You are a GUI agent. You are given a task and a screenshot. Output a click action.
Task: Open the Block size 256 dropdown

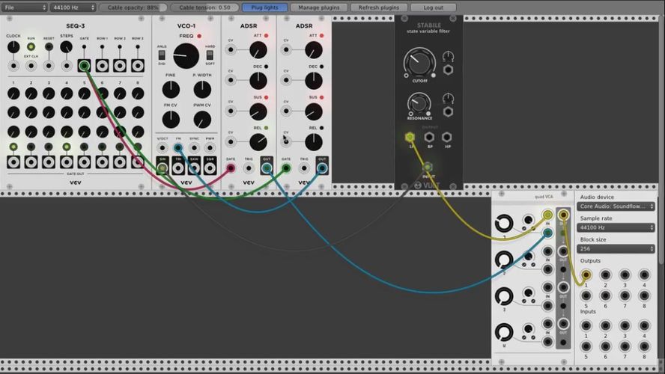[x=617, y=249]
